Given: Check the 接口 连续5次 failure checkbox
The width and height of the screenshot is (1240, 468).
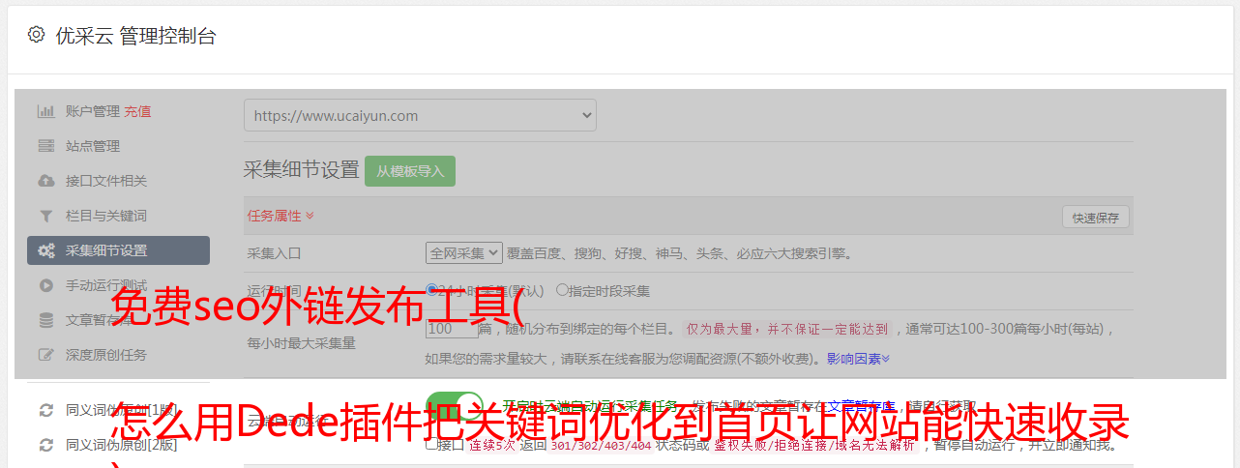Looking at the screenshot, I should 431,445.
